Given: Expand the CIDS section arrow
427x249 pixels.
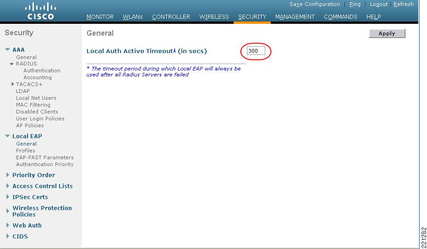Looking at the screenshot, I should [x=8, y=236].
